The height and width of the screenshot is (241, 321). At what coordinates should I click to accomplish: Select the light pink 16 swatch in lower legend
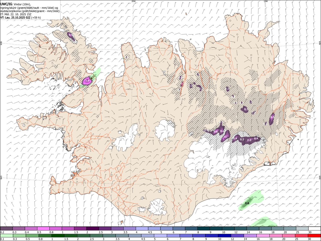263,236
